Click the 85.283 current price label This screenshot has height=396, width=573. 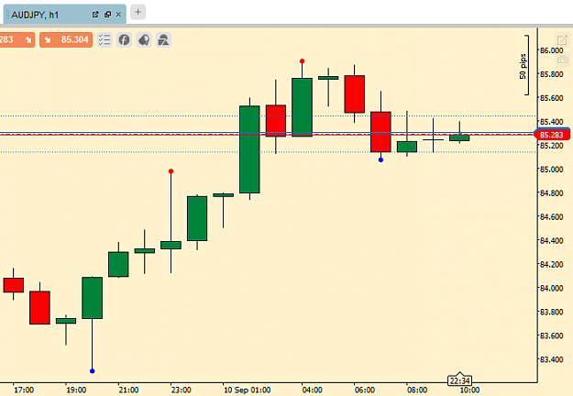click(551, 135)
